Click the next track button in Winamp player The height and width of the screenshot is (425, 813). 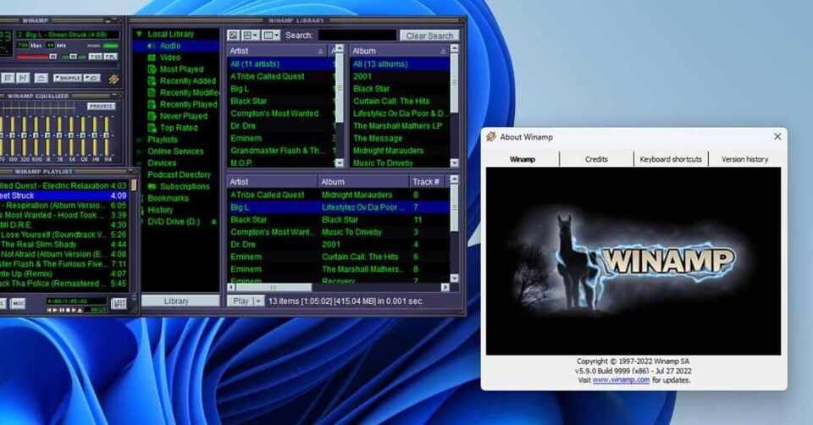tap(23, 78)
